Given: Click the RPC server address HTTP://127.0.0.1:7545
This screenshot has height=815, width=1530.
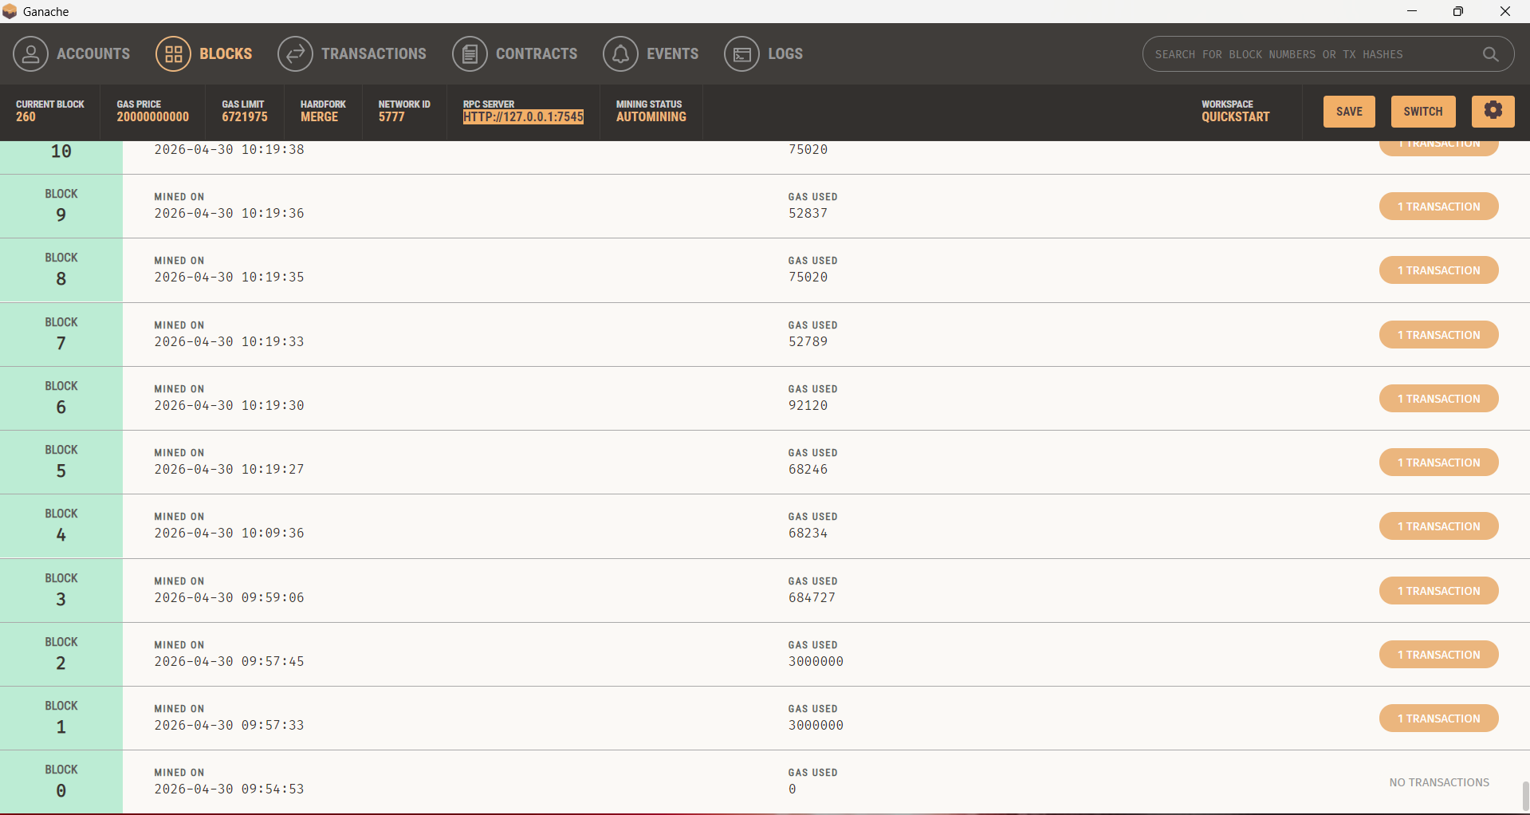Looking at the screenshot, I should (x=523, y=116).
